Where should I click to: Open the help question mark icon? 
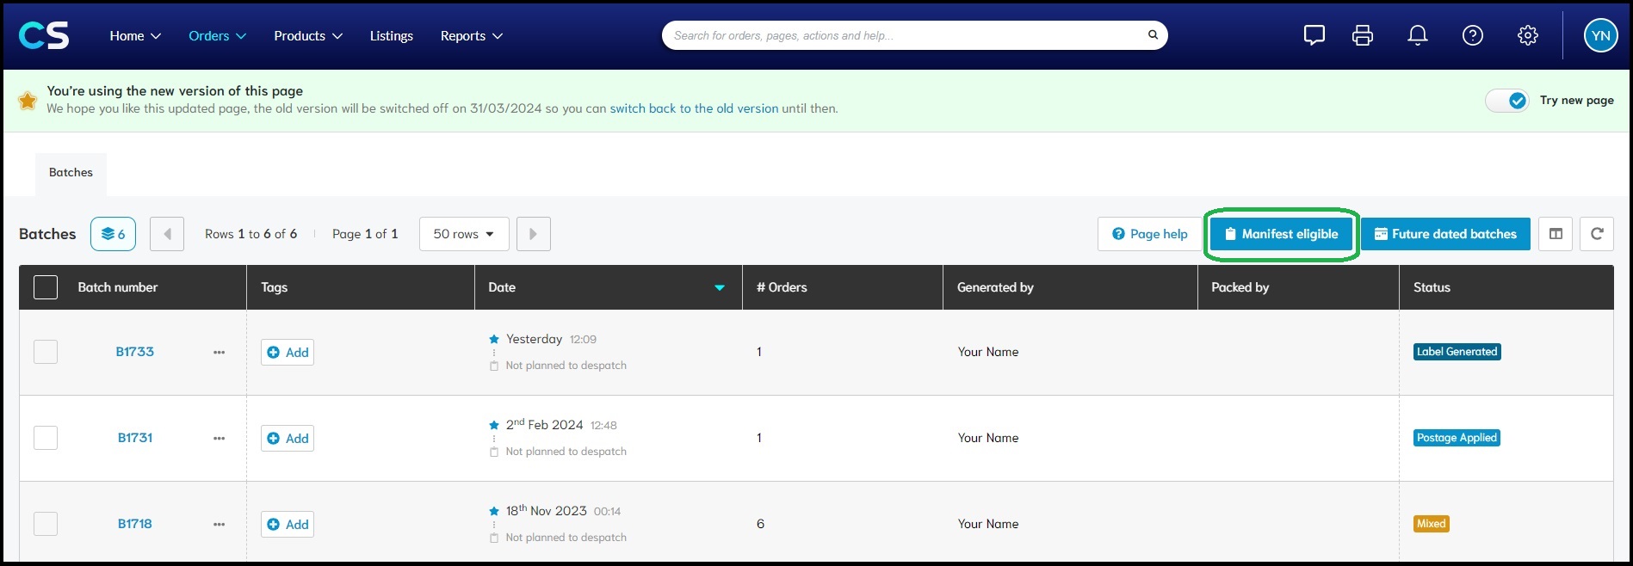pyautogui.click(x=1472, y=35)
